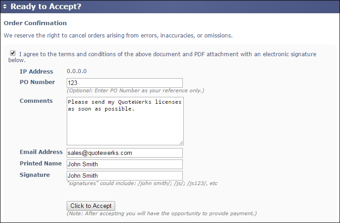Focus the PO Number field containing 123

pyautogui.click(x=124, y=83)
